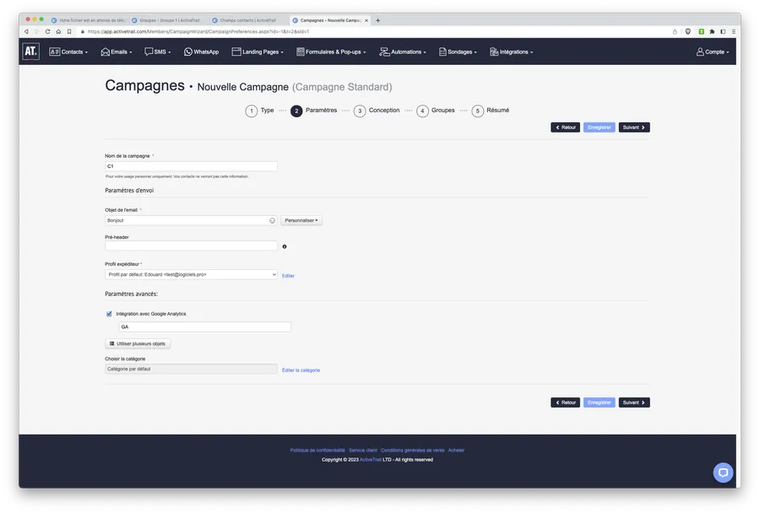This screenshot has width=760, height=513.
Task: Click the Retour button below the form
Action: (x=565, y=402)
